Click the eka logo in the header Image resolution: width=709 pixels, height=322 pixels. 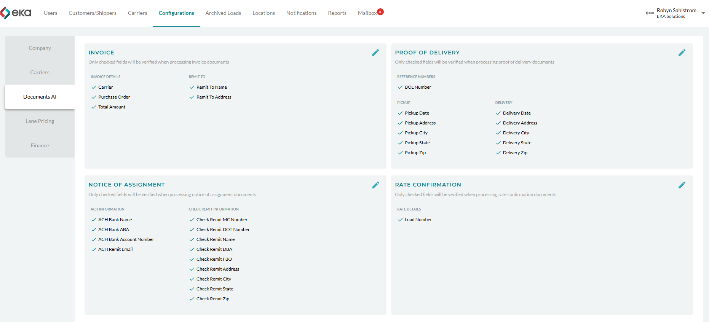tap(16, 13)
